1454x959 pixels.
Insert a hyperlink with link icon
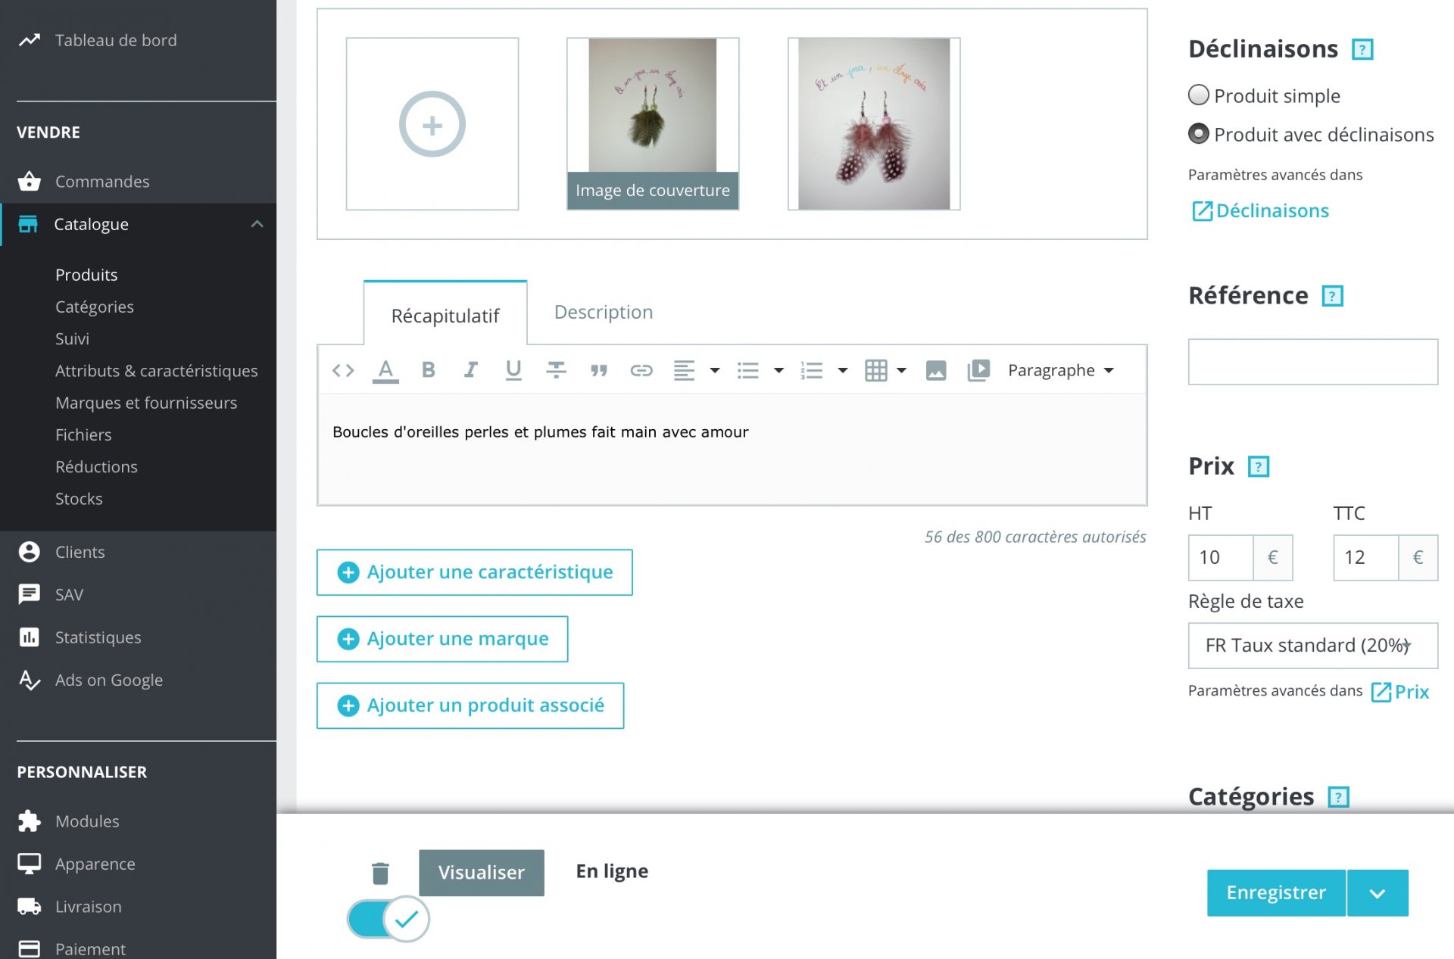641,370
